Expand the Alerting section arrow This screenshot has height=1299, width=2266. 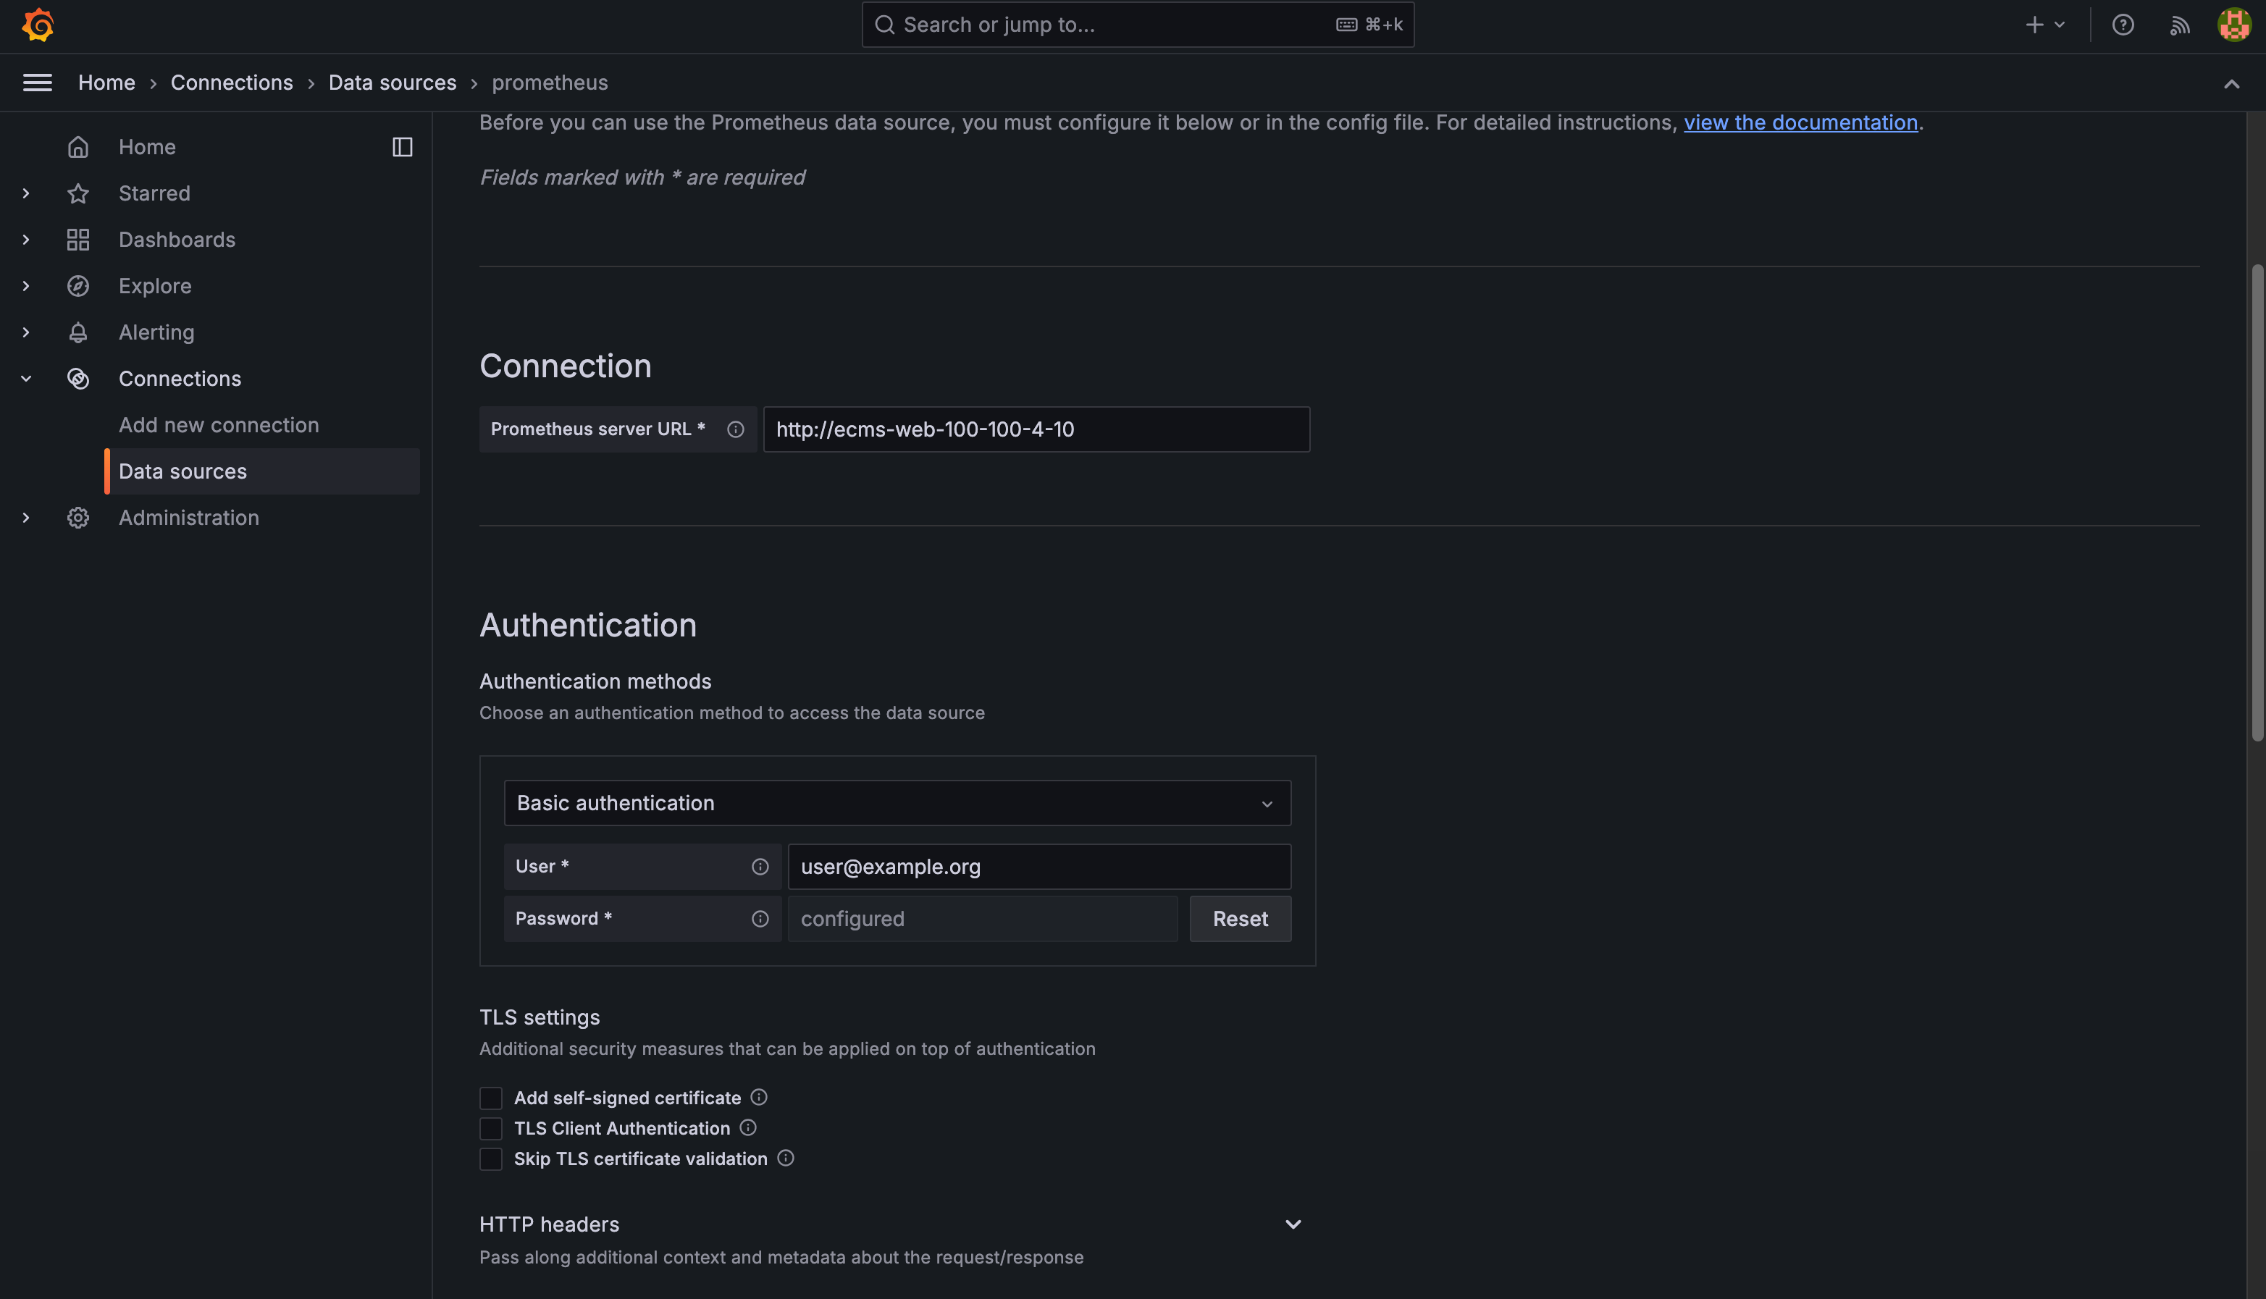[x=26, y=333]
